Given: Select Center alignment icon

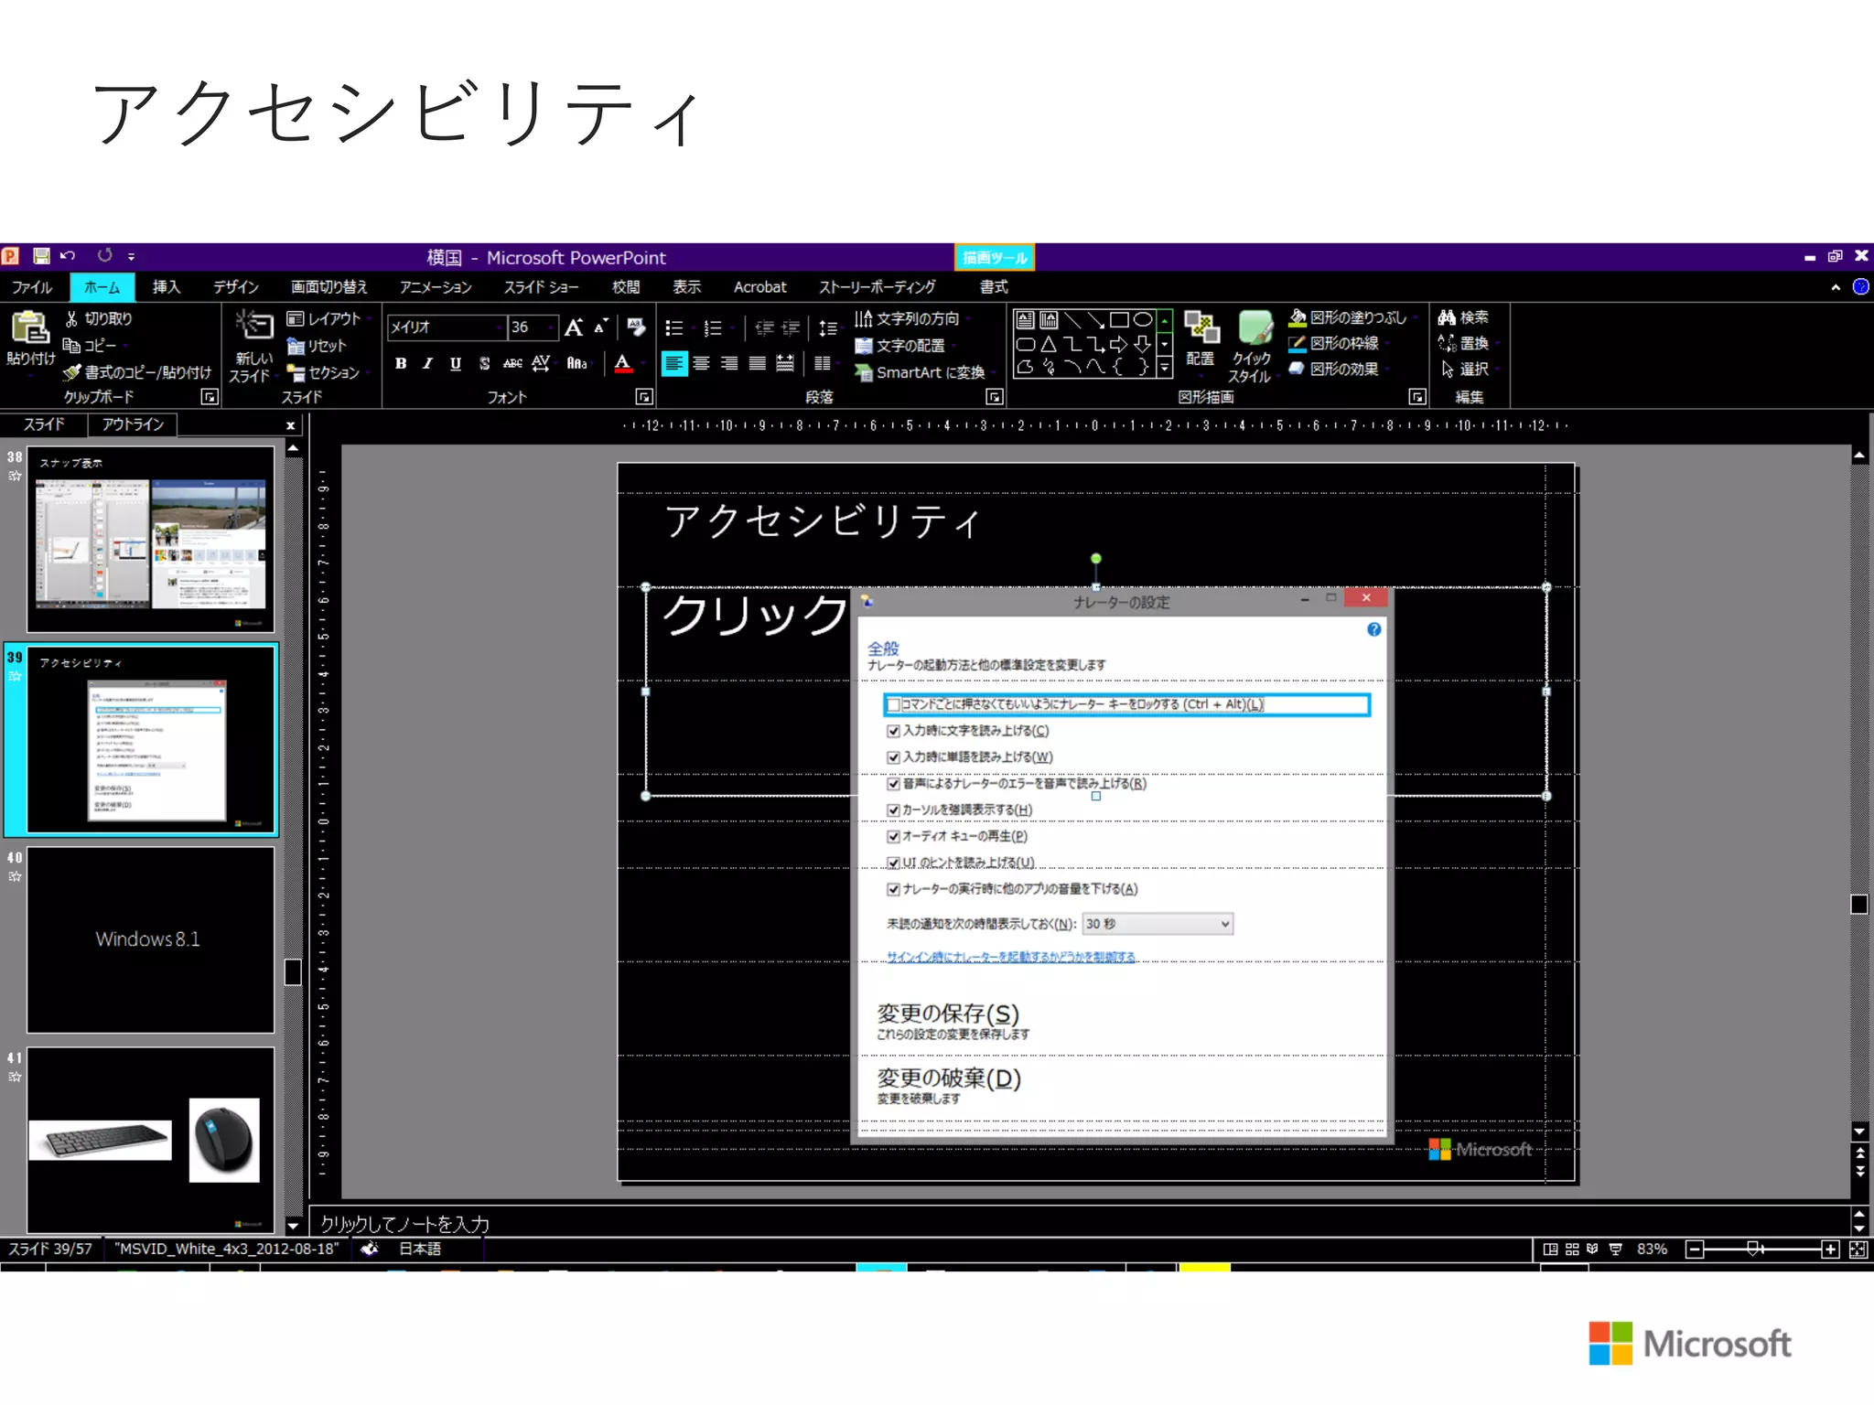Looking at the screenshot, I should (x=702, y=363).
